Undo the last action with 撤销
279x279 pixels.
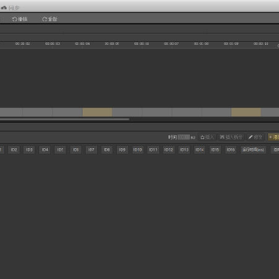pyautogui.click(x=20, y=19)
